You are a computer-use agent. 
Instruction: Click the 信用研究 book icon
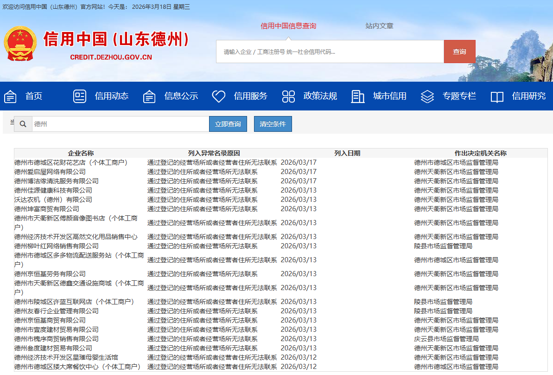(497, 97)
